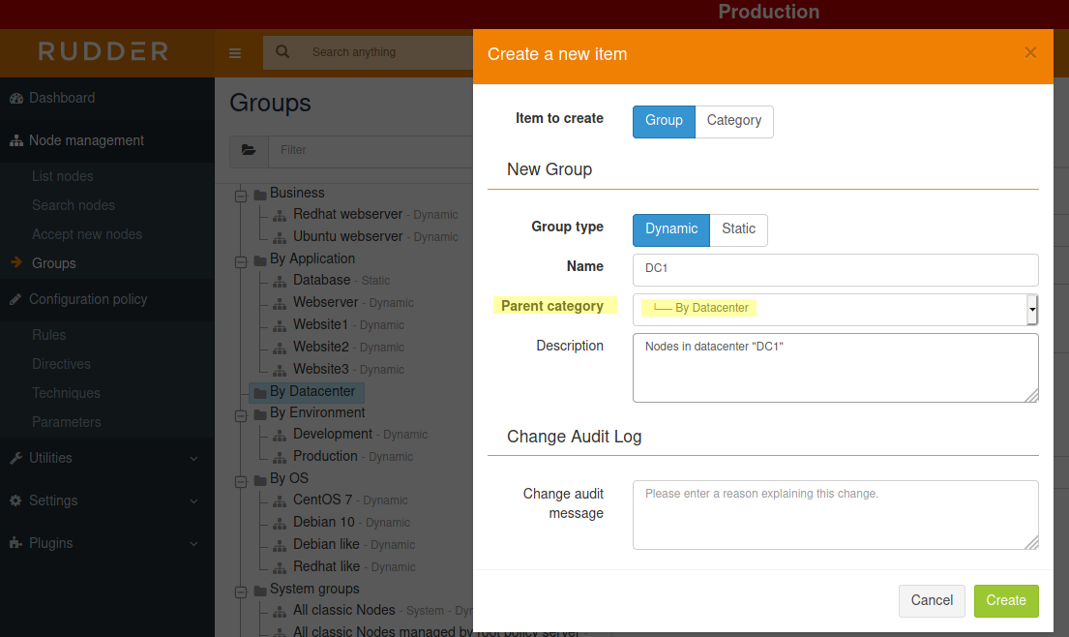Click the hamburger menu icon

tap(234, 53)
